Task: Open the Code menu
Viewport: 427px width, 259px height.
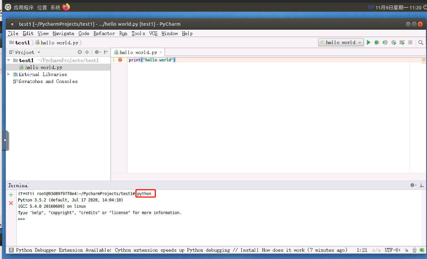Action: 84,34
